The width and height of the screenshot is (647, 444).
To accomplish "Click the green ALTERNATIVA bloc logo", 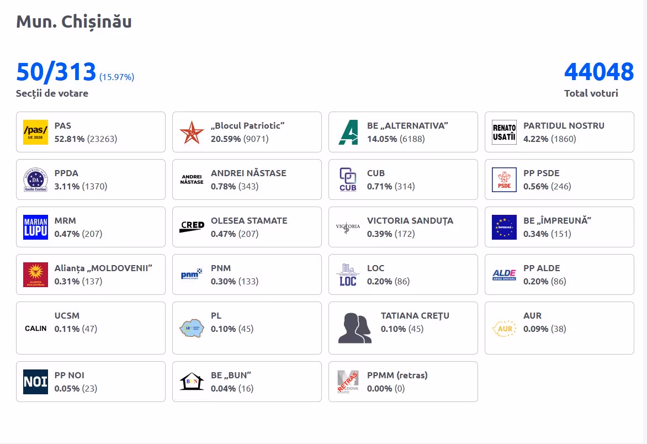I will [348, 132].
